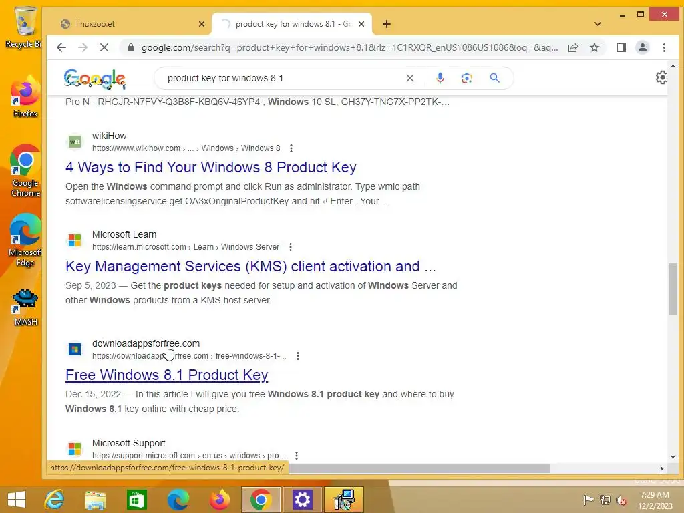Click the scroll up arrow
This screenshot has height=513, width=684.
click(673, 66)
